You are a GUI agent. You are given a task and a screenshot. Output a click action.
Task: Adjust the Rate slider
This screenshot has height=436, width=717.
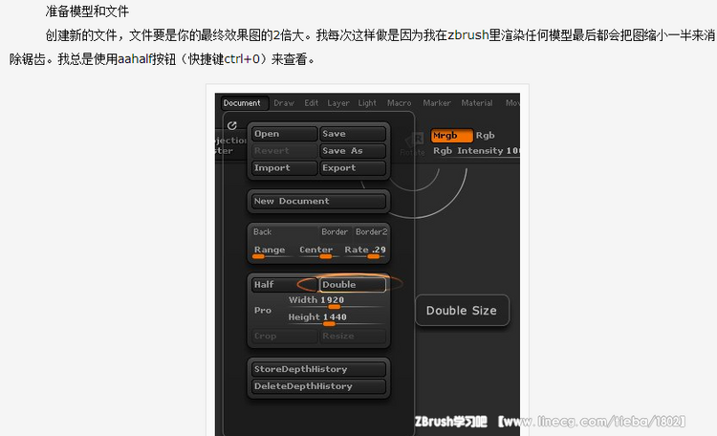click(x=365, y=251)
